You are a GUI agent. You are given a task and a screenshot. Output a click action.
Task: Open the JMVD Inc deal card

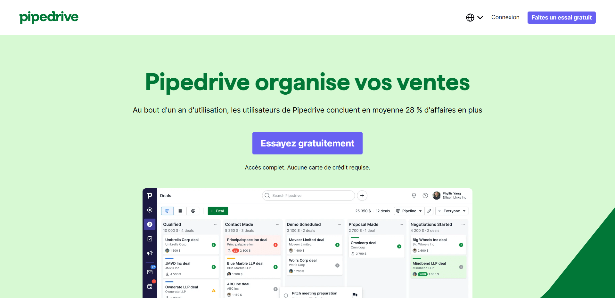191,267
